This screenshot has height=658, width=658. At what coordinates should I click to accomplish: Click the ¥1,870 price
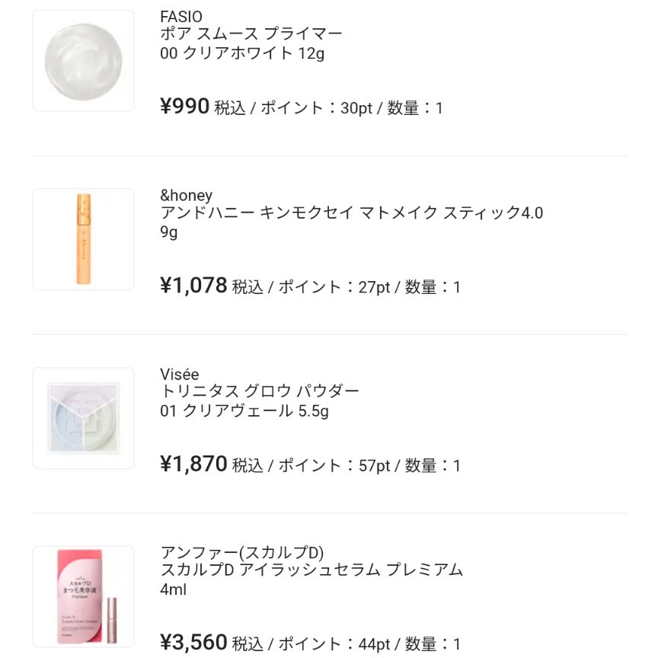pos(193,464)
